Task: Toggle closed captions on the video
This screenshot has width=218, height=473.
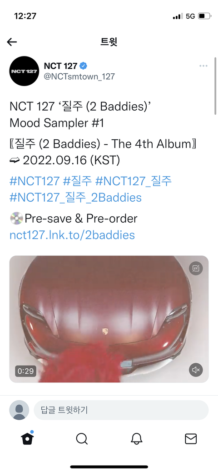Action: pos(196,268)
